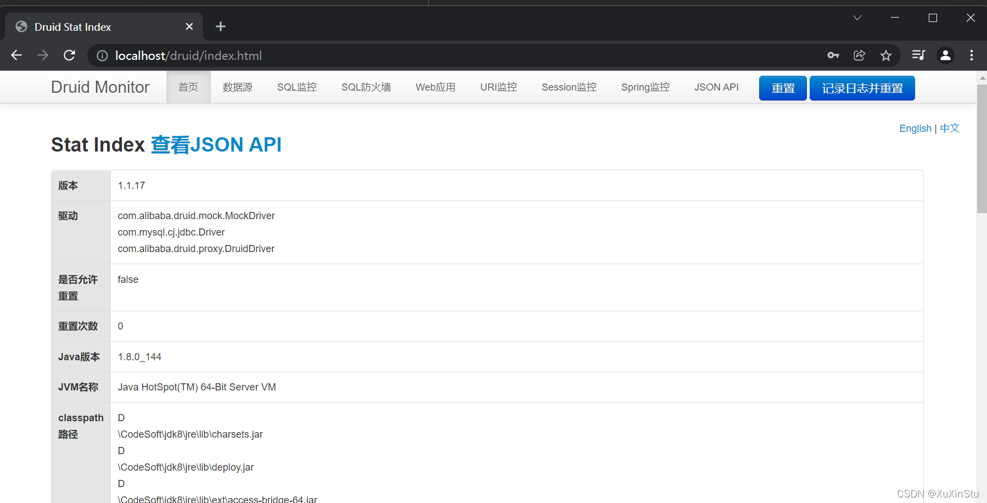The height and width of the screenshot is (503, 987).
Task: Switch language to 中文
Action: (x=950, y=128)
